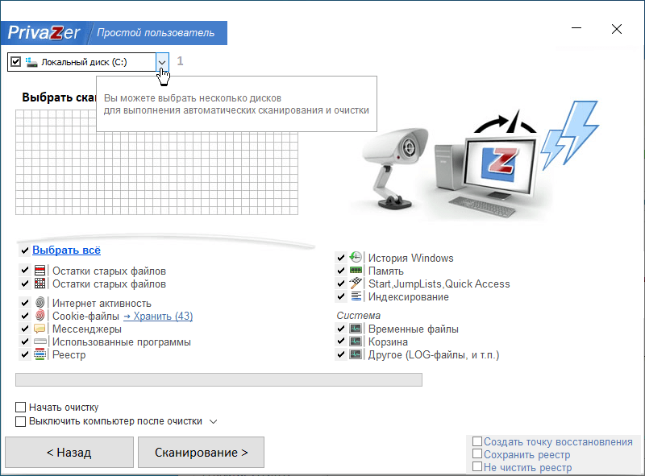645x476 pixels.
Task: Click the drive icon beside Локальный диск (C:)
Action: (x=31, y=62)
